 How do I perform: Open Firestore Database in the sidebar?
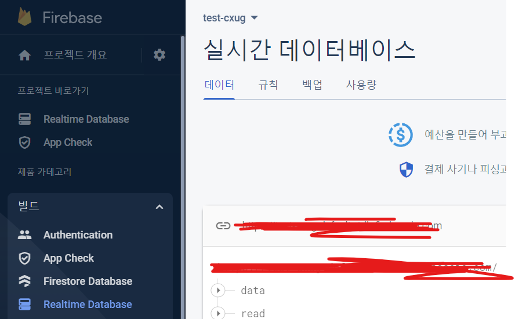88,281
